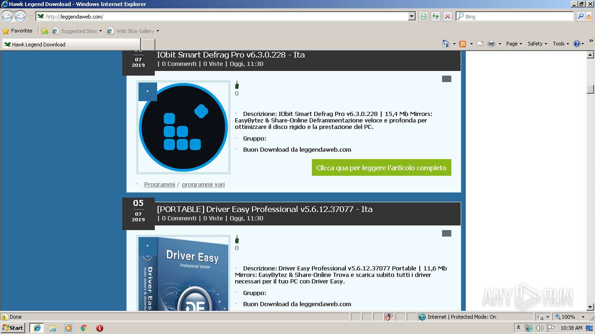Click the search magnifier button
The image size is (595, 334).
pos(580,16)
